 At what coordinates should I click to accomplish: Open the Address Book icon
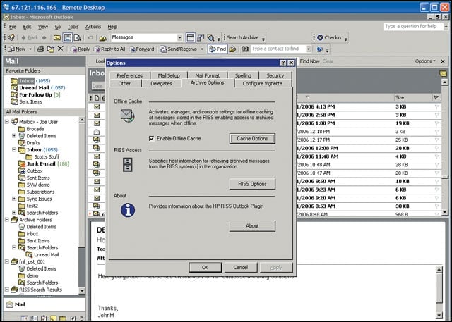(245, 49)
